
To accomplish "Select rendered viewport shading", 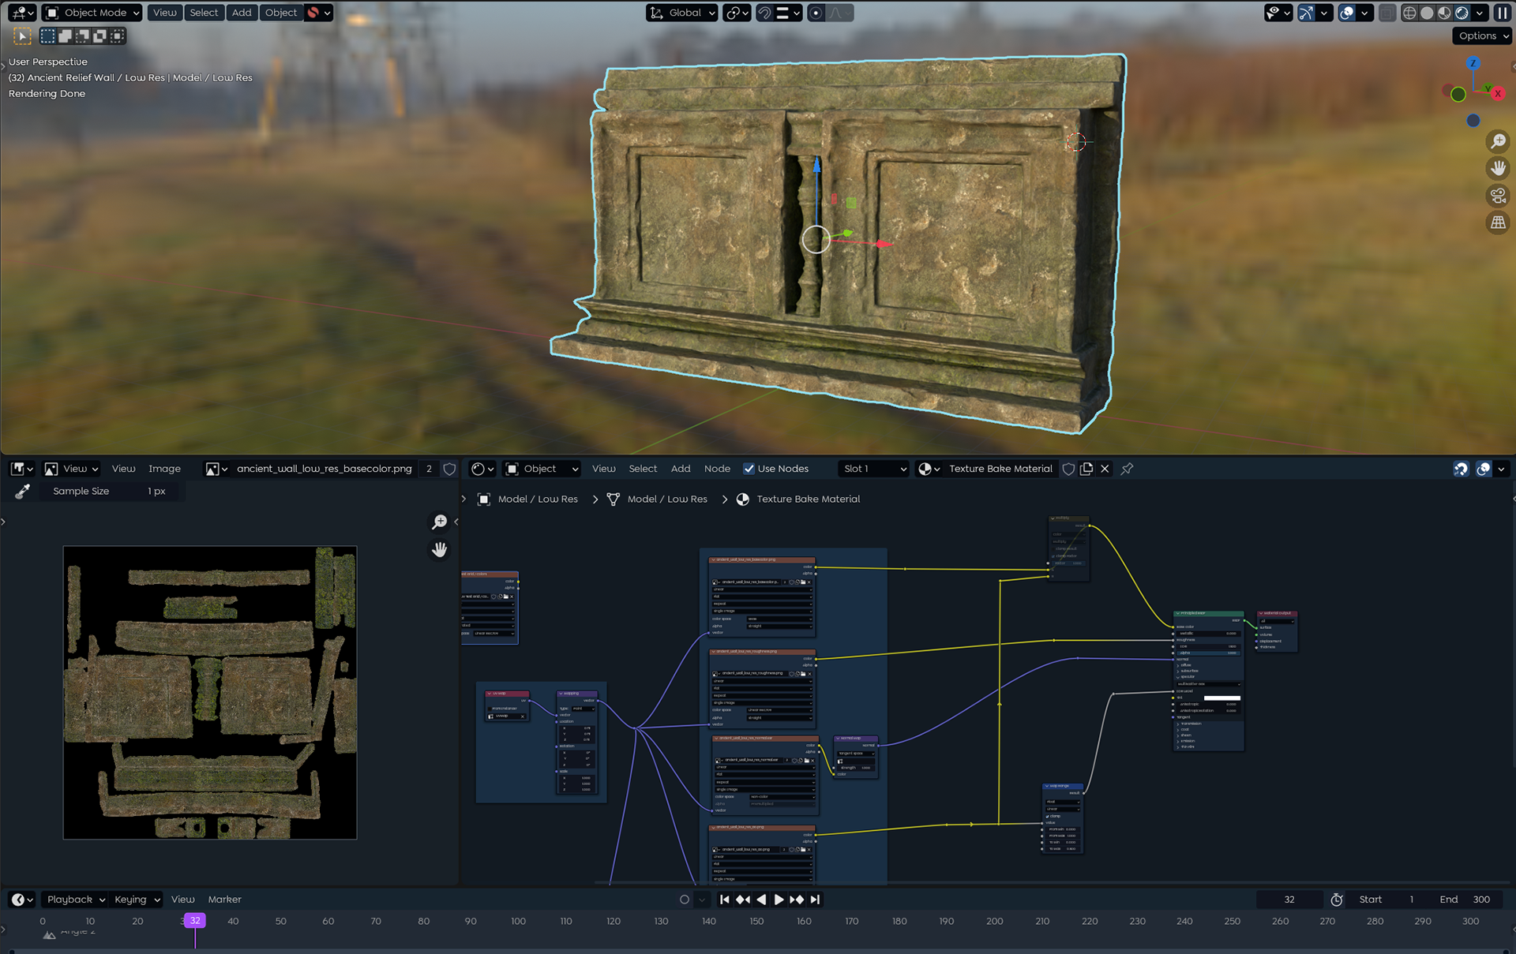I will pos(1462,13).
